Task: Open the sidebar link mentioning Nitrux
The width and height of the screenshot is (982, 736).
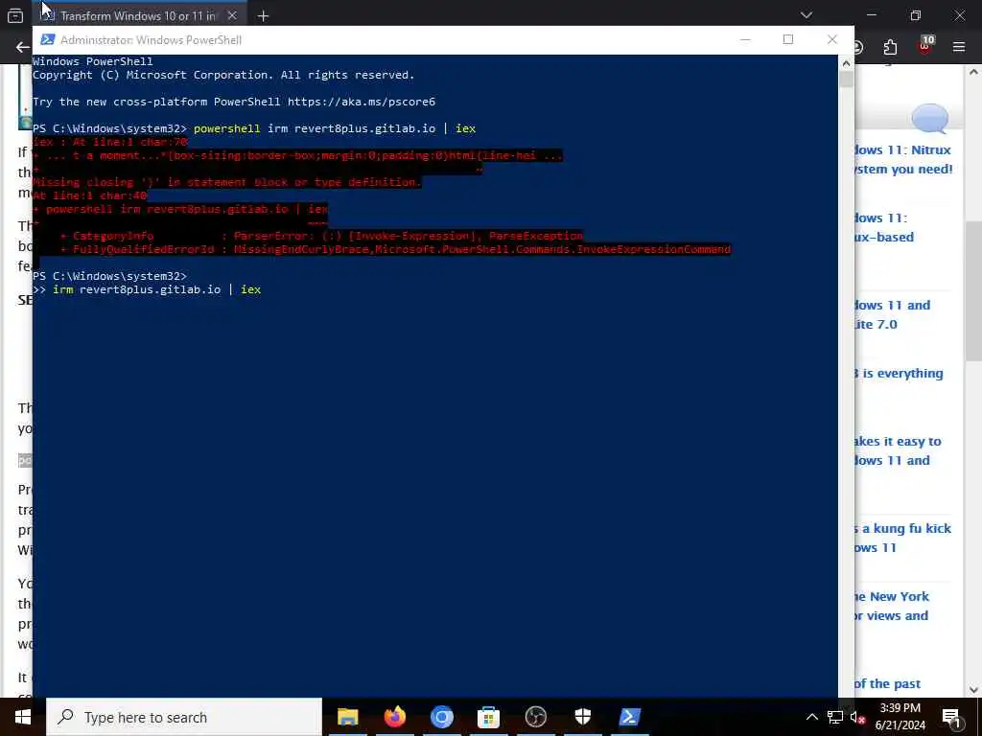Action: tap(903, 160)
